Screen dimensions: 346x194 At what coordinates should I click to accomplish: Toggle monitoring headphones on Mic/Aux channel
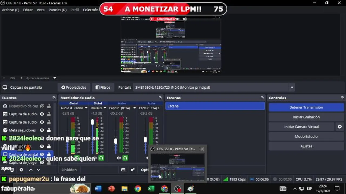[101, 158]
